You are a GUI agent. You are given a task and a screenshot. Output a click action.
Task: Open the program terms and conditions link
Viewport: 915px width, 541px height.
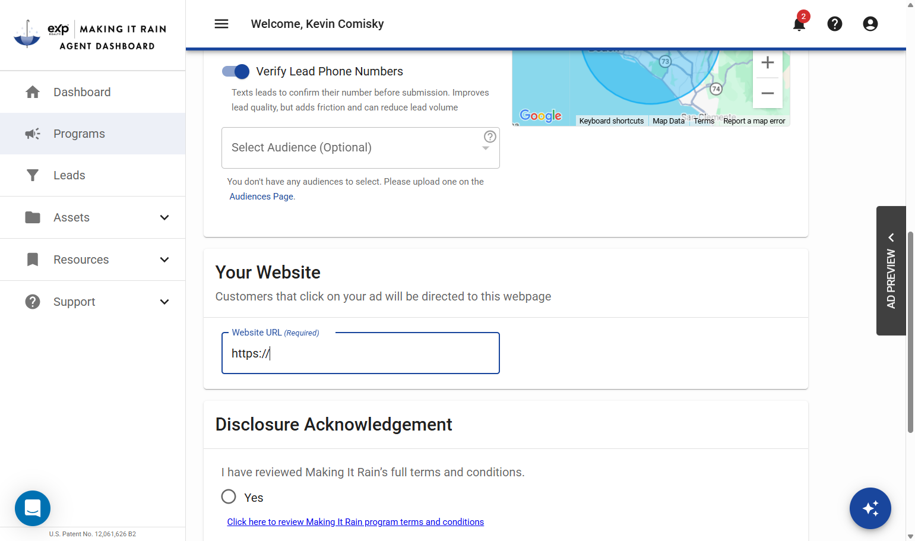point(355,522)
